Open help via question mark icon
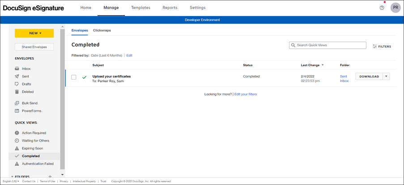The width and height of the screenshot is (404, 185). pos(382,8)
